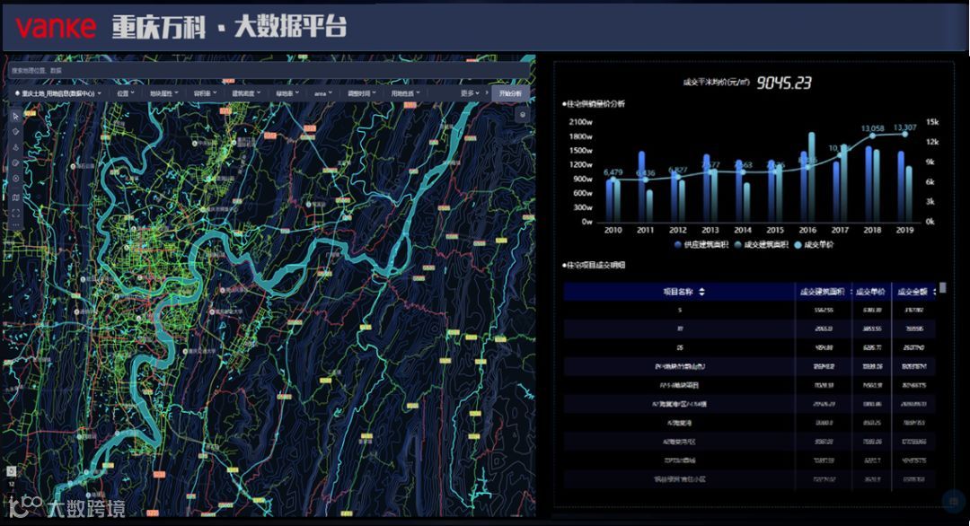This screenshot has width=970, height=526.
Task: Expand the 调整时间 filter dropdown
Action: pyautogui.click(x=361, y=93)
